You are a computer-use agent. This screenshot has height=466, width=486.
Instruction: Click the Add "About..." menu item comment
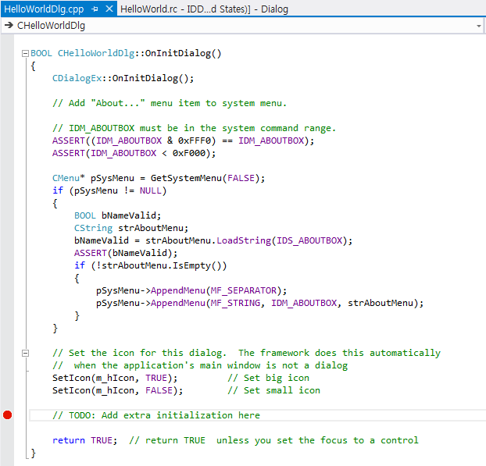click(x=170, y=103)
